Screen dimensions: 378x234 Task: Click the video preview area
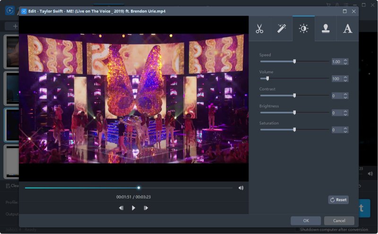134,99
